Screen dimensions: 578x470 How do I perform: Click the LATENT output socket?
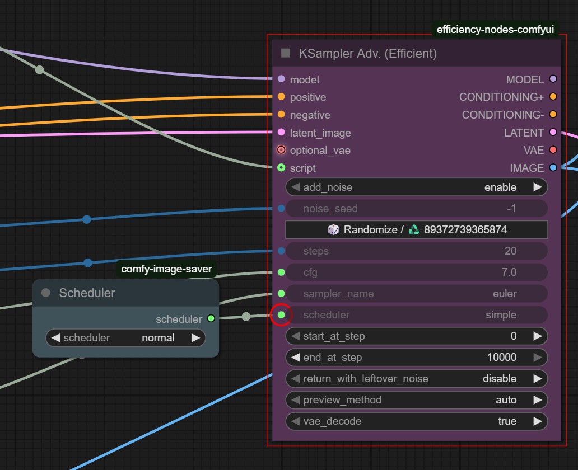tap(553, 132)
